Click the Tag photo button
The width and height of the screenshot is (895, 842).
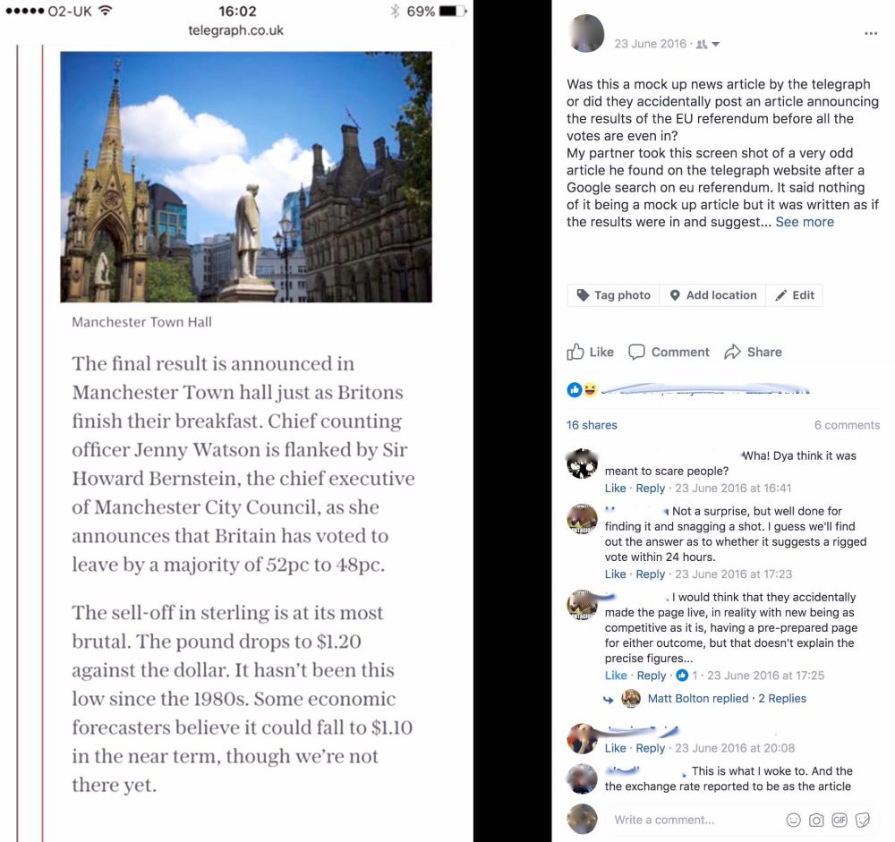click(613, 295)
